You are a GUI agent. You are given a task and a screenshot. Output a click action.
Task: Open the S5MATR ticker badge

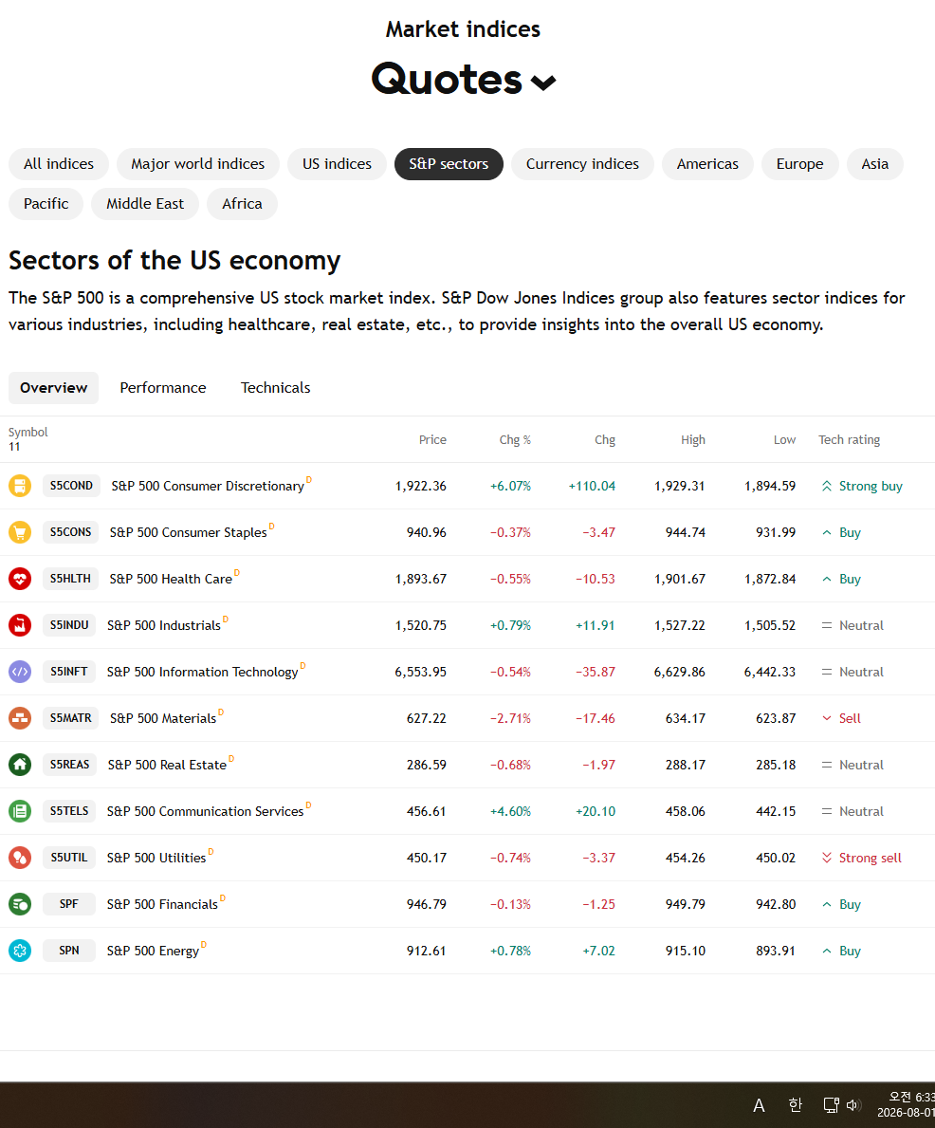click(70, 718)
